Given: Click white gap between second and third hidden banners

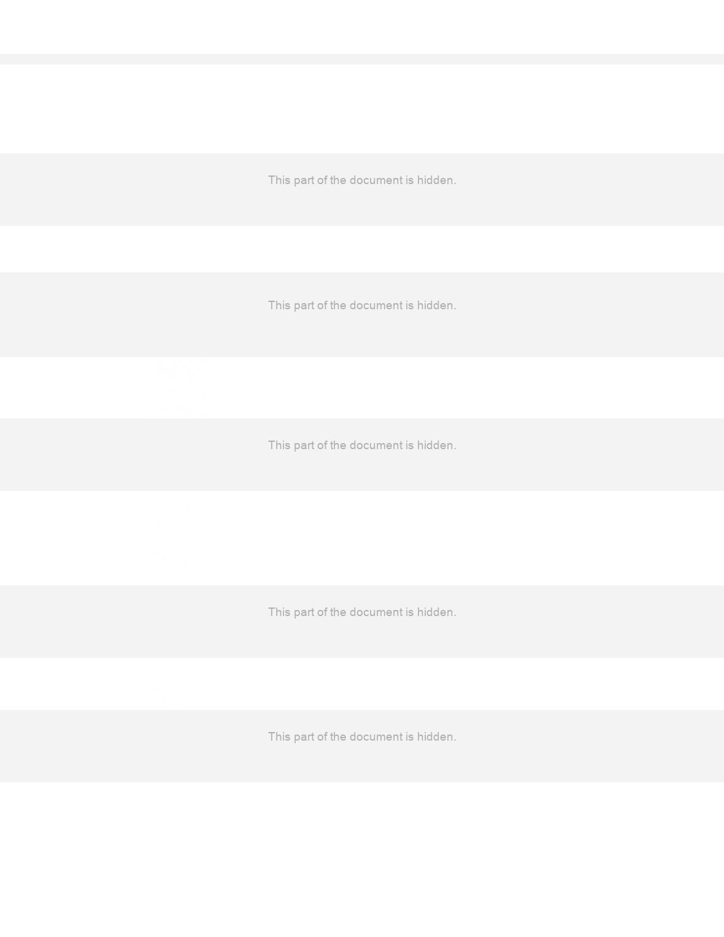Looking at the screenshot, I should pos(362,388).
